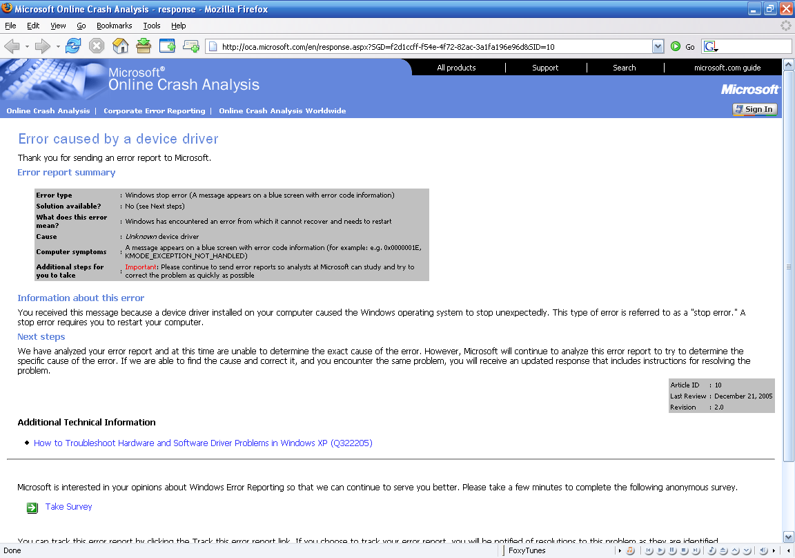Open the Online Crash Analysis nav link
Viewport: 795px width, 558px height.
point(48,110)
